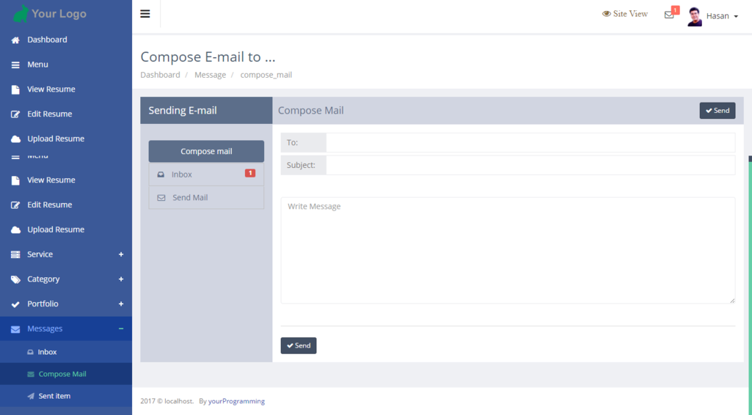Click the hamburger sidebar toggle icon
Screen dimensions: 752x415
pos(145,14)
